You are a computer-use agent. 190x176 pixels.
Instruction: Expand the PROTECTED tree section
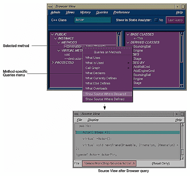tap(52, 63)
